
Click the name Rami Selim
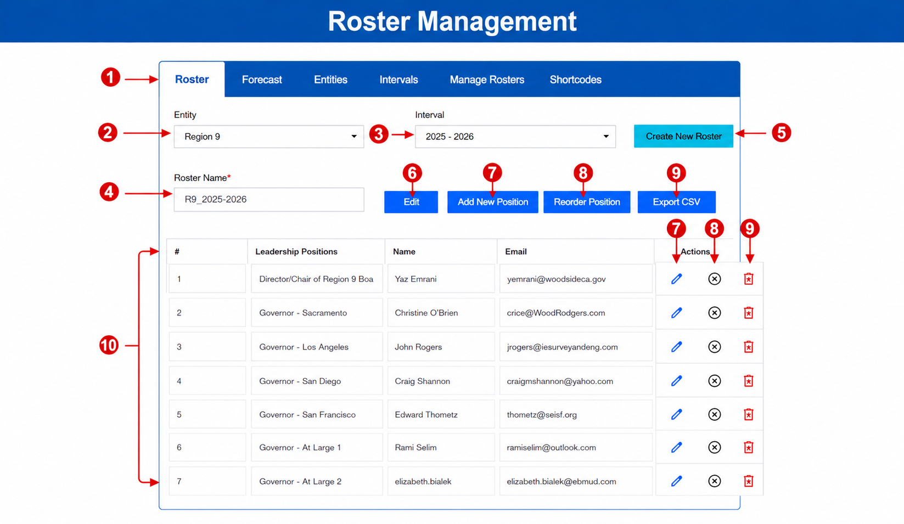pos(415,447)
